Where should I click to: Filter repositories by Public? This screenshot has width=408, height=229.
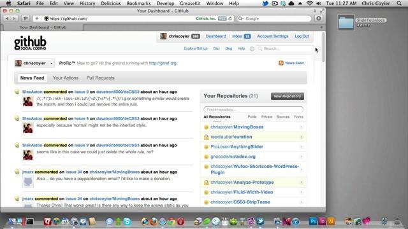(252, 117)
